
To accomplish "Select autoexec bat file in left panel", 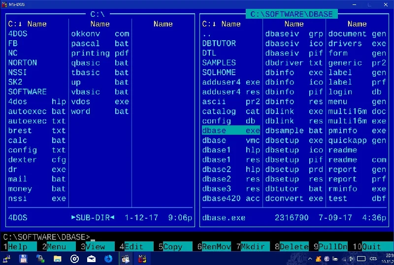I will pyautogui.click(x=37, y=111).
